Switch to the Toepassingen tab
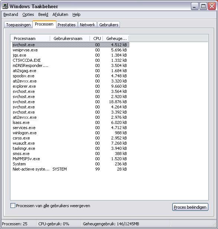The image size is (218, 229). click(18, 25)
